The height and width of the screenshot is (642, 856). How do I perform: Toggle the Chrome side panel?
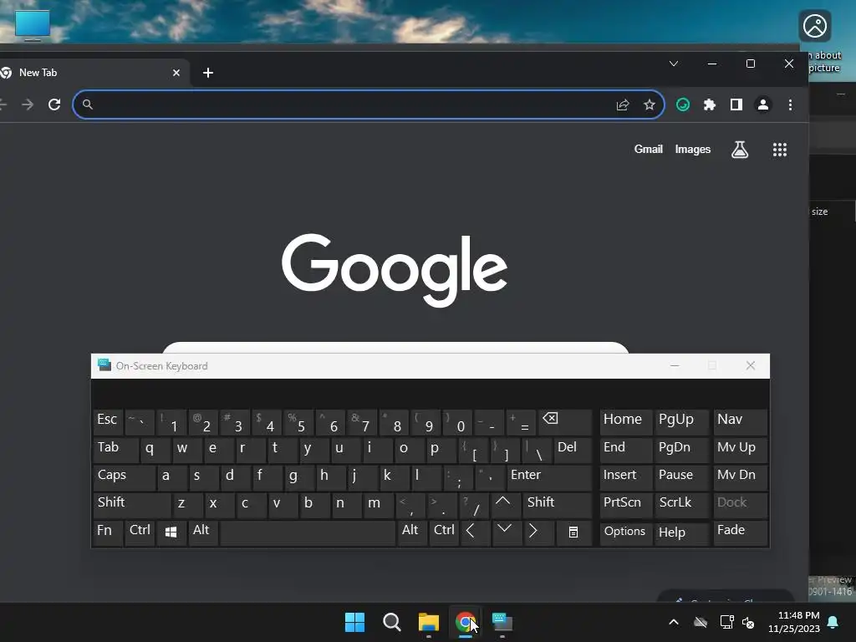tap(736, 104)
